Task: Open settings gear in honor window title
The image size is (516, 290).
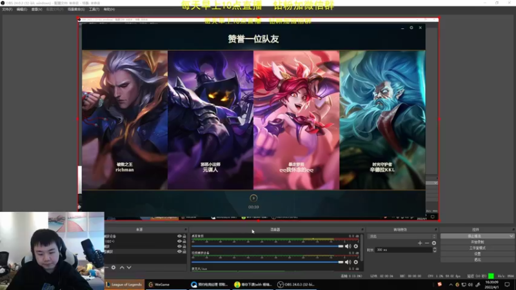Action: (x=412, y=28)
